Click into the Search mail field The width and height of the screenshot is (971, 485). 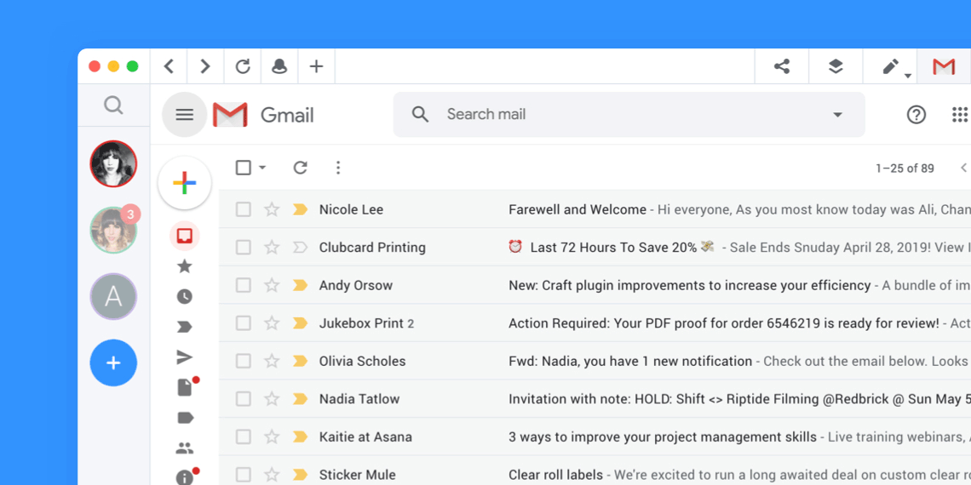coord(629,115)
